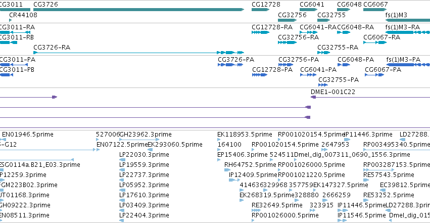Select the CG12728-RA transcript label

(272, 27)
